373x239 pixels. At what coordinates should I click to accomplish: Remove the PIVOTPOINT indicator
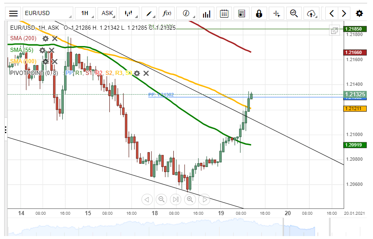[x=146, y=73]
